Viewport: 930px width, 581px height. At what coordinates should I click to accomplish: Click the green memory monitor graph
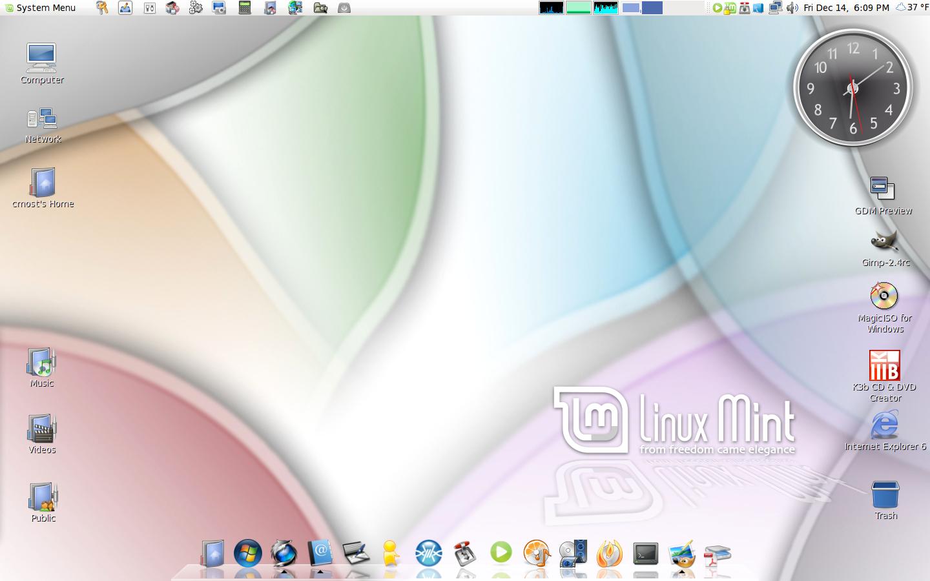(x=579, y=8)
